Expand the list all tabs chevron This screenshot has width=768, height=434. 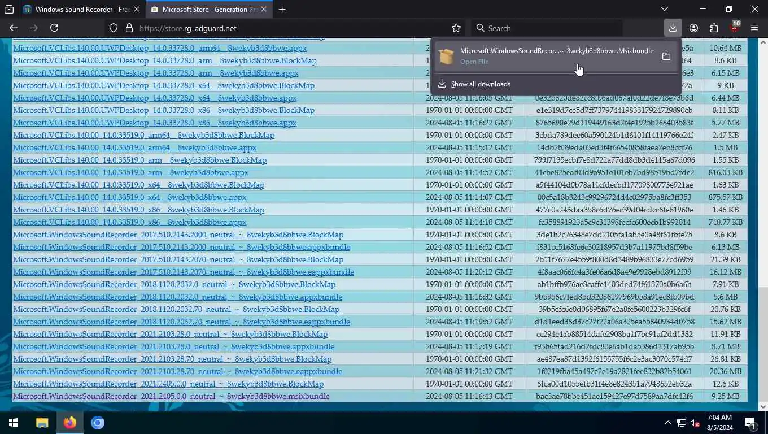point(665,9)
